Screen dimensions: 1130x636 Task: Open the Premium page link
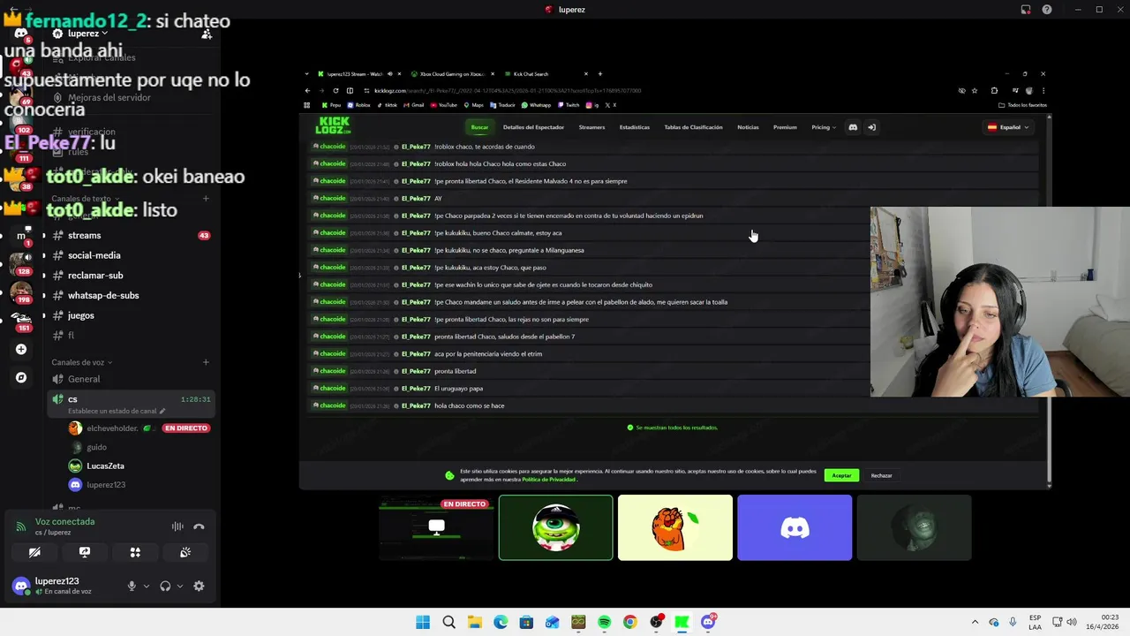coord(785,127)
